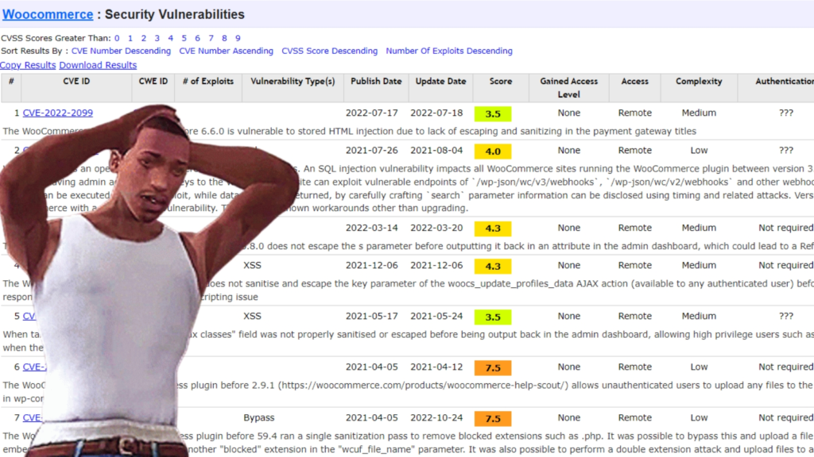Viewport: 814px width, 457px height.
Task: Click the 3.5 score badge dated 2021-05-17
Action: (493, 317)
